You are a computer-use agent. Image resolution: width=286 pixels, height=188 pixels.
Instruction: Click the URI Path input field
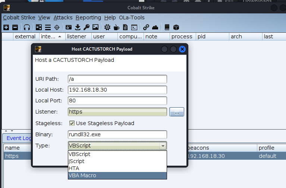(117, 79)
